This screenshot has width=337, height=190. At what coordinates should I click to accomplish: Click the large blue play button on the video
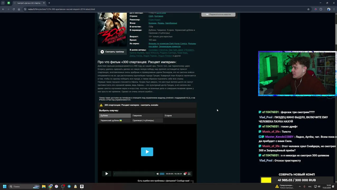tap(147, 152)
